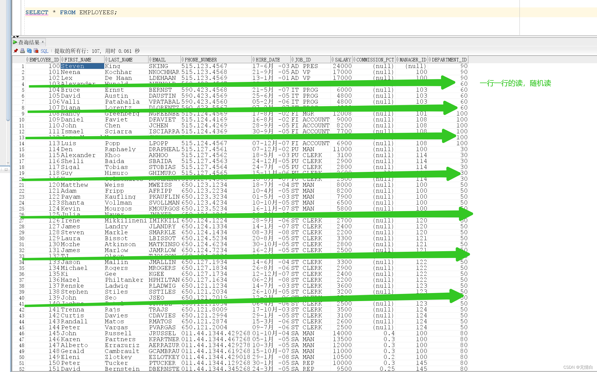597x372 pixels.
Task: Close the 查询结果 tab
Action: click(x=43, y=42)
